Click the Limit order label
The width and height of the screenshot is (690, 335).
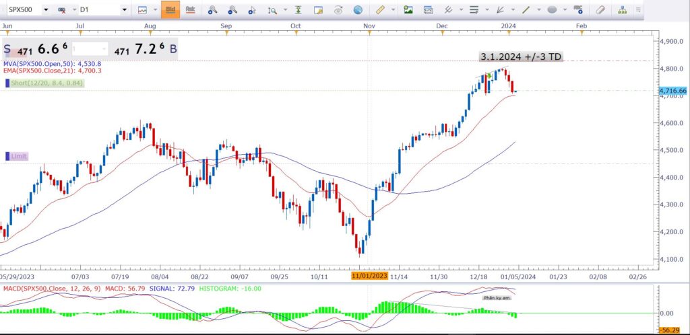[20, 156]
